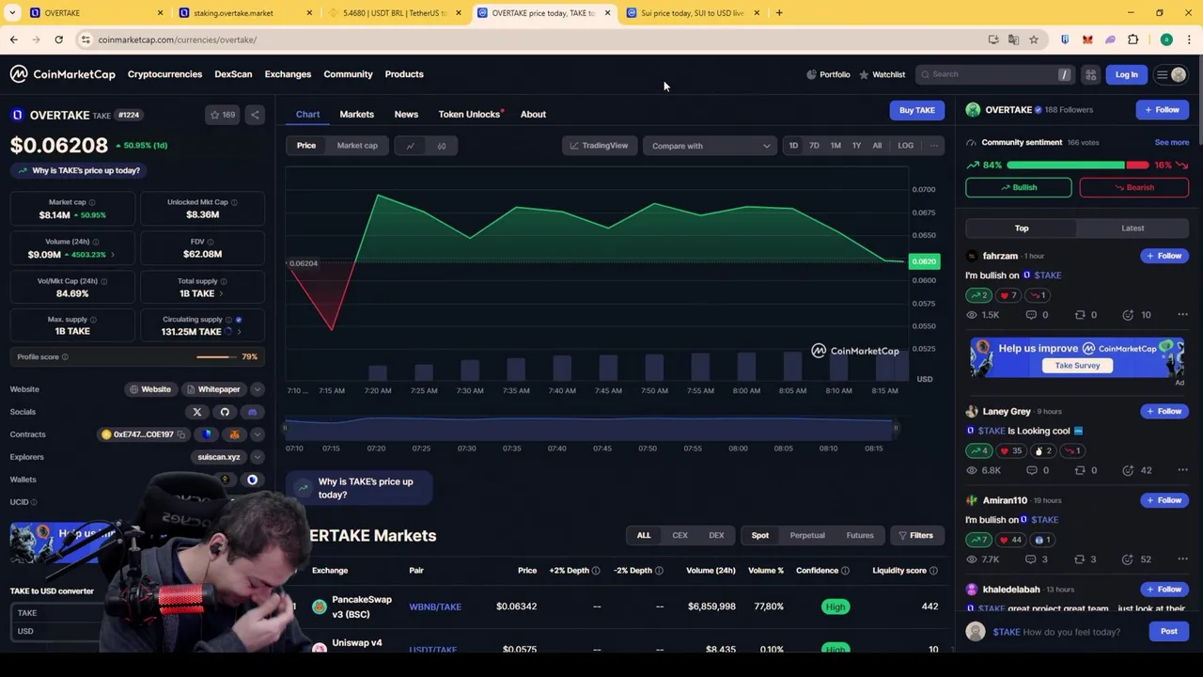This screenshot has width=1203, height=677.
Task: Click the Market cap info icon
Action: pyautogui.click(x=92, y=202)
